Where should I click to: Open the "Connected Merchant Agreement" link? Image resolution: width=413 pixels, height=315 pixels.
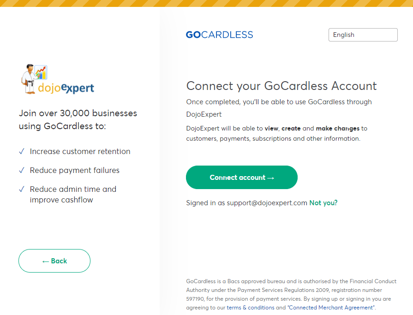pos(331,307)
